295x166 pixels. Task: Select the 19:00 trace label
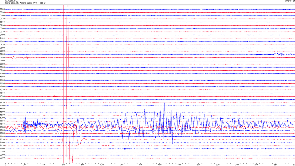[2, 130]
